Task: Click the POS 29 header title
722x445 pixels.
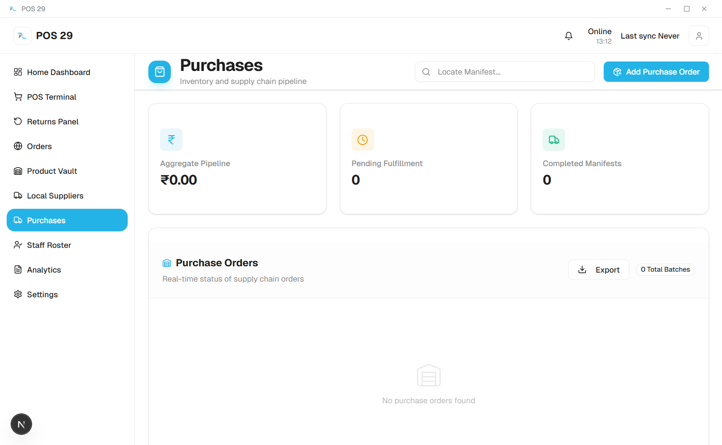Action: coord(54,35)
